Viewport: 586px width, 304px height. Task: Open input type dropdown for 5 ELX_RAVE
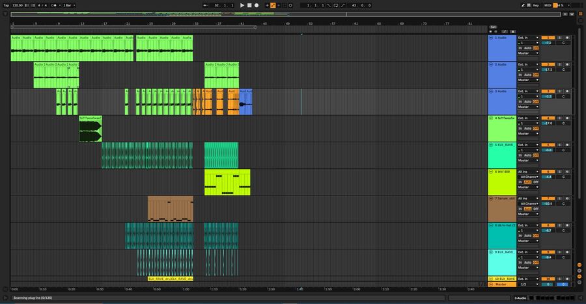click(x=528, y=145)
